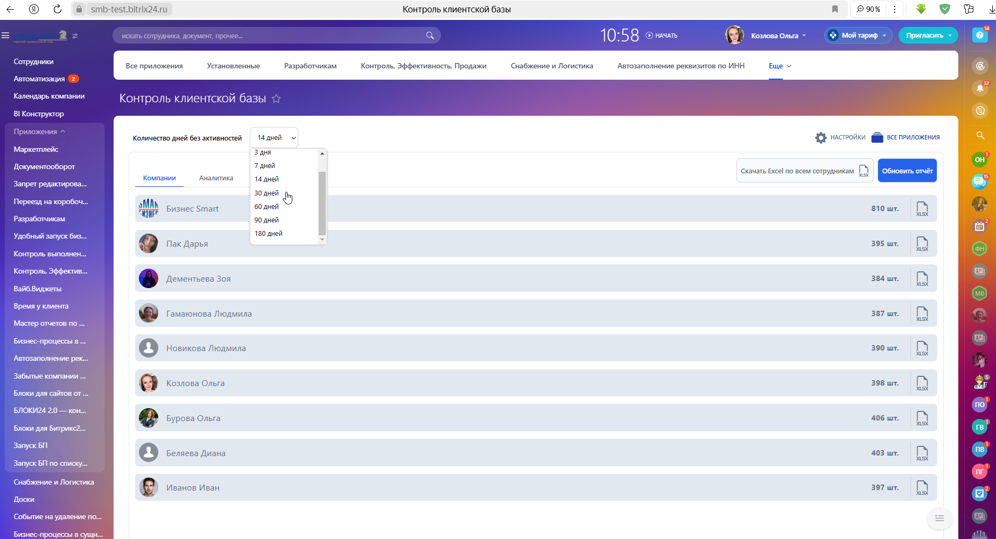Switch to Аналитика tab

click(x=216, y=178)
